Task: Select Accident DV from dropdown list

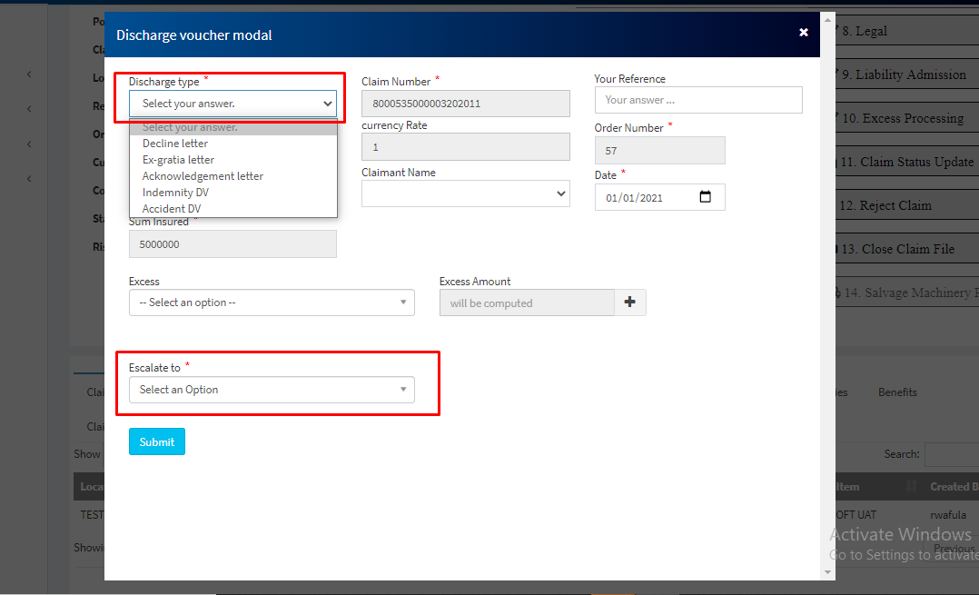Action: (172, 209)
